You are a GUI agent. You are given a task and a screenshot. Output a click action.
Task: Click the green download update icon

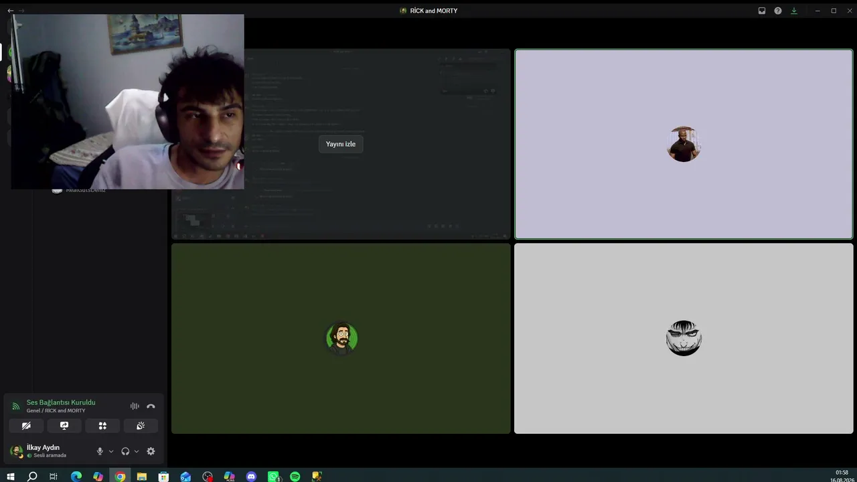pyautogui.click(x=794, y=11)
